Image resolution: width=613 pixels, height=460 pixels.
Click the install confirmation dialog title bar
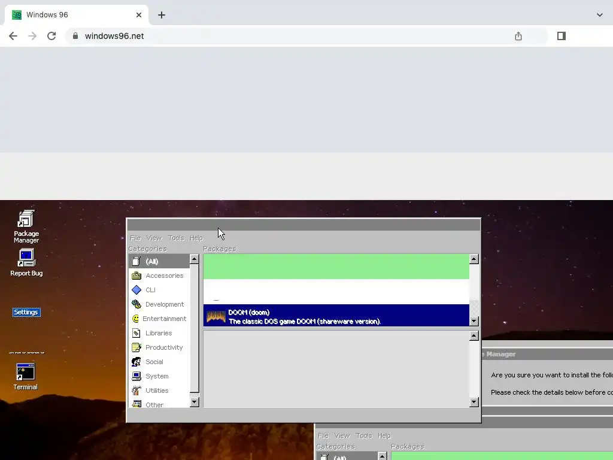coord(547,354)
